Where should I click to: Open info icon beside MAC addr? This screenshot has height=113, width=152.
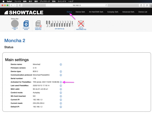click(x=61, y=89)
